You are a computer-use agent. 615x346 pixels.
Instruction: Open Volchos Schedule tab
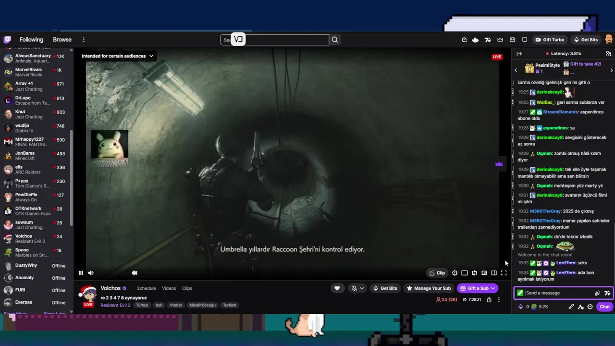point(146,288)
